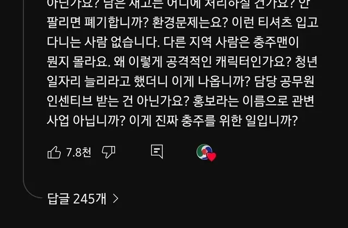Tap comment line starting with 뭔지 몰라요
Screen dimensions: 348x228
pos(182,62)
